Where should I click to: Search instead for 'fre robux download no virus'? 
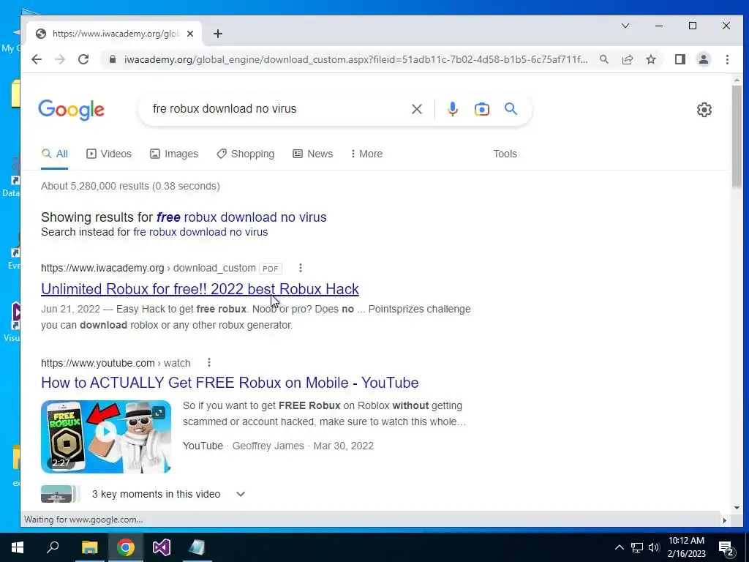click(x=200, y=232)
